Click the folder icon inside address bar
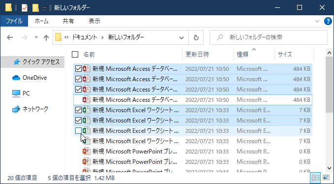 (58, 37)
